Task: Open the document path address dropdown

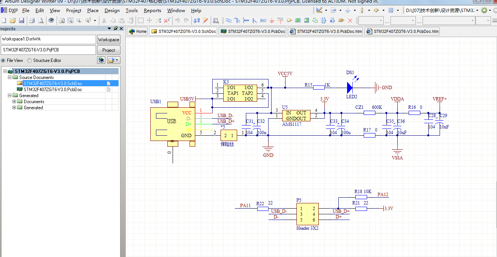Action: click(477, 11)
